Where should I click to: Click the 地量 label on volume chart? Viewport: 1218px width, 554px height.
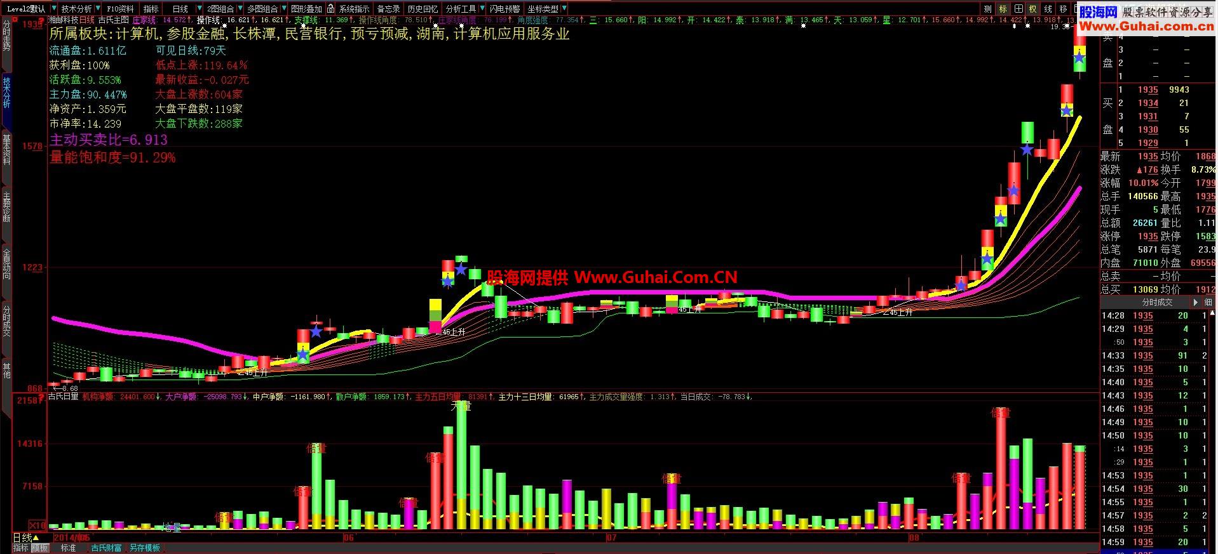(172, 527)
